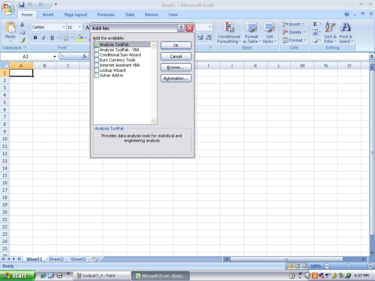This screenshot has height=281, width=375.
Task: Click the Office Button logo
Action: [8, 8]
